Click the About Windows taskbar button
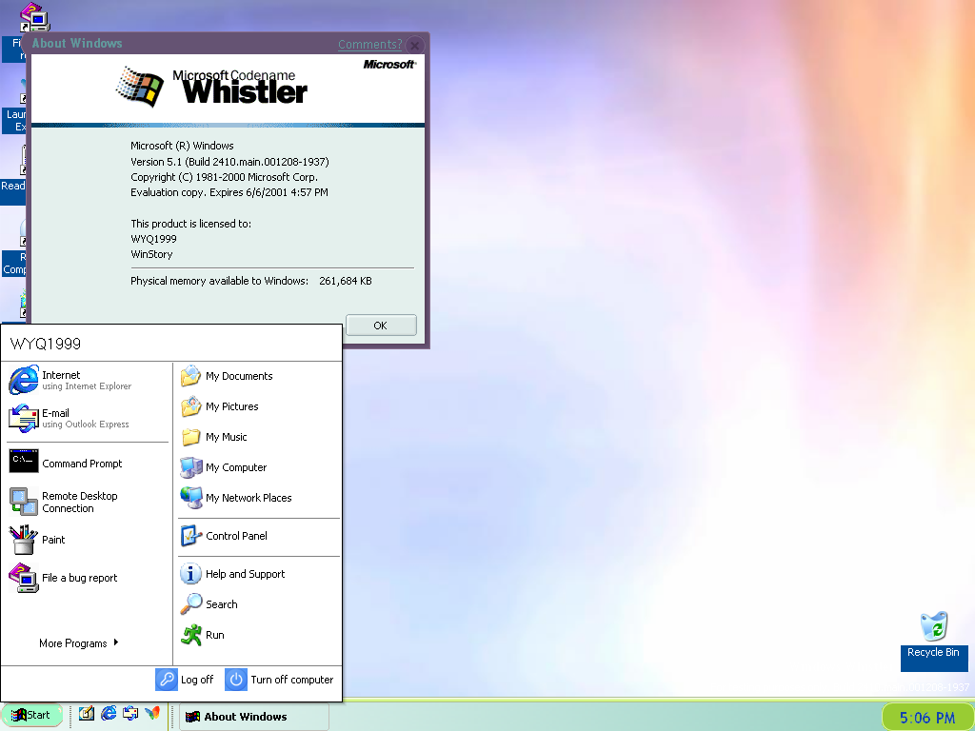975x731 pixels. point(253,717)
